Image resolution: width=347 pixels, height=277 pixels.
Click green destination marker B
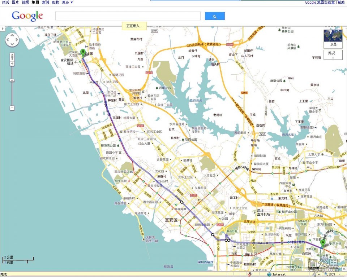click(x=83, y=53)
